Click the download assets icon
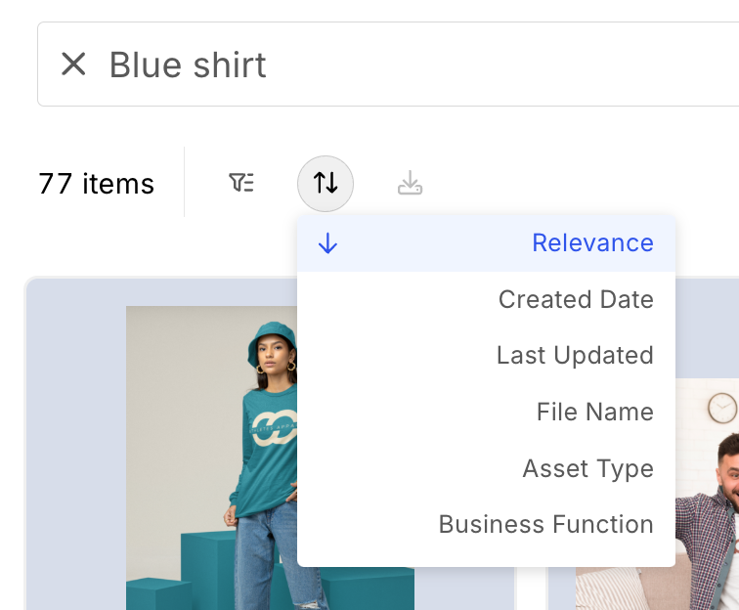Viewport: 739px width, 610px height. [x=410, y=183]
